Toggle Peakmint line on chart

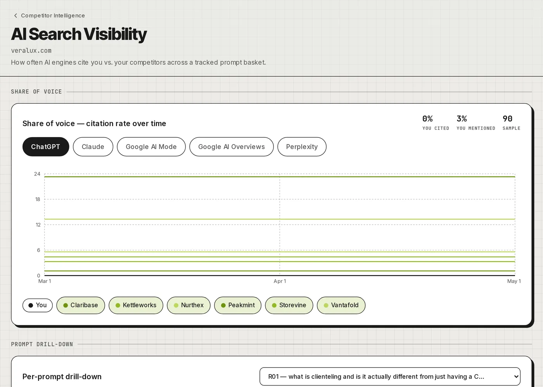[238, 305]
